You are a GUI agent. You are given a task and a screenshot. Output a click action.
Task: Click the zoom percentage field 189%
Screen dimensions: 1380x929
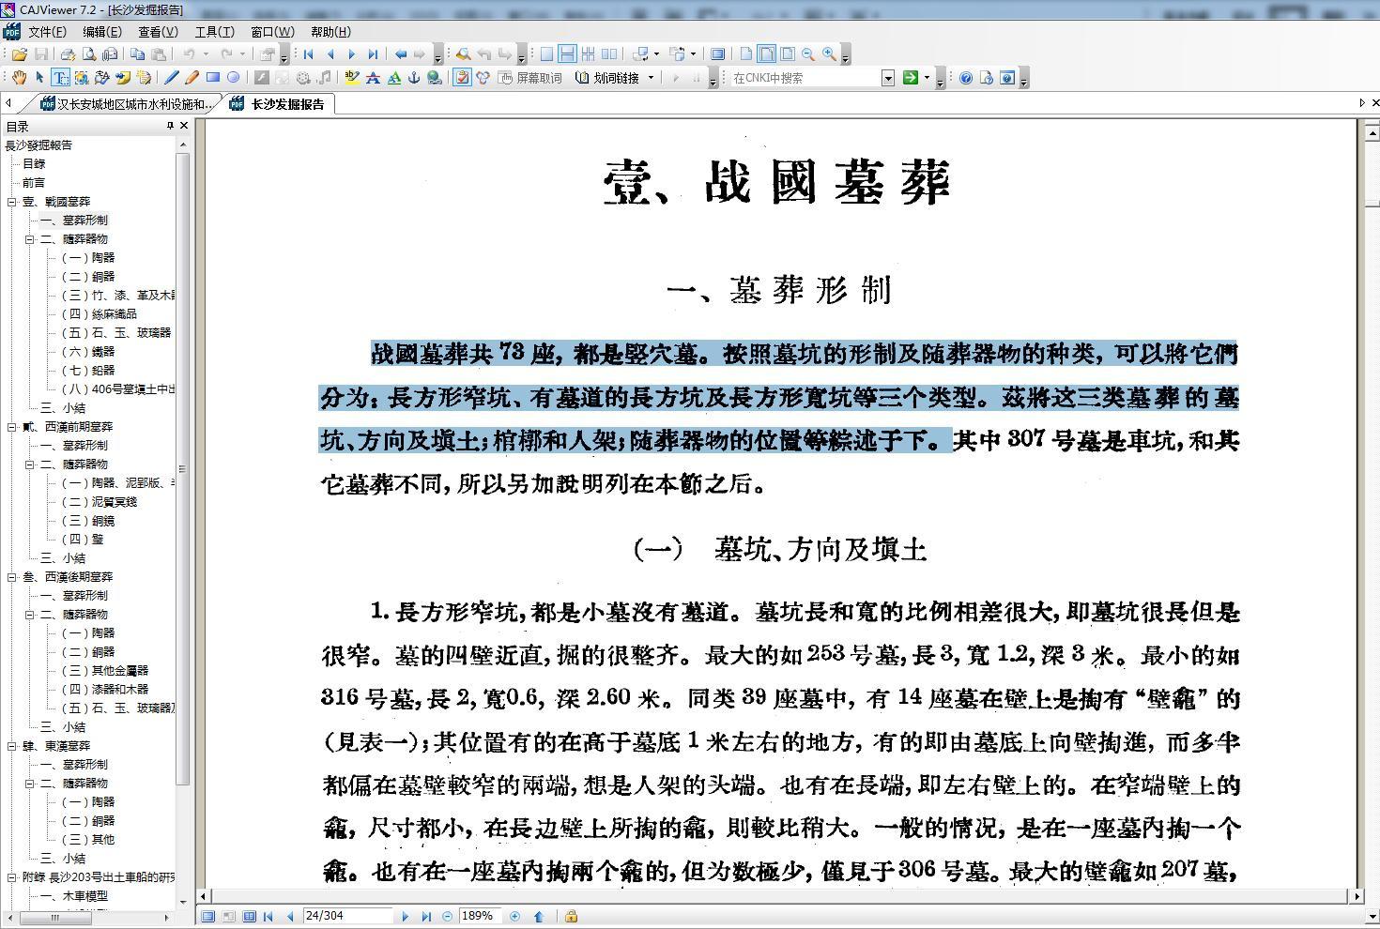click(x=480, y=916)
